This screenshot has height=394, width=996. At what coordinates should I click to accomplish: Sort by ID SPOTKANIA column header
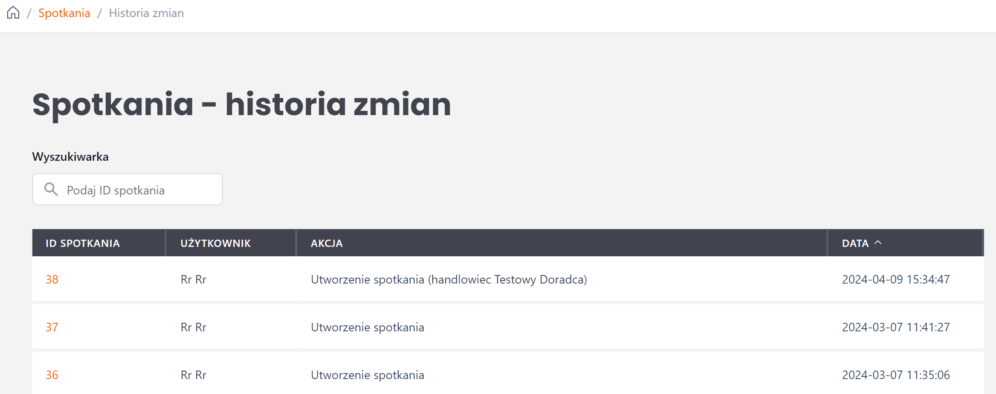pyautogui.click(x=83, y=243)
